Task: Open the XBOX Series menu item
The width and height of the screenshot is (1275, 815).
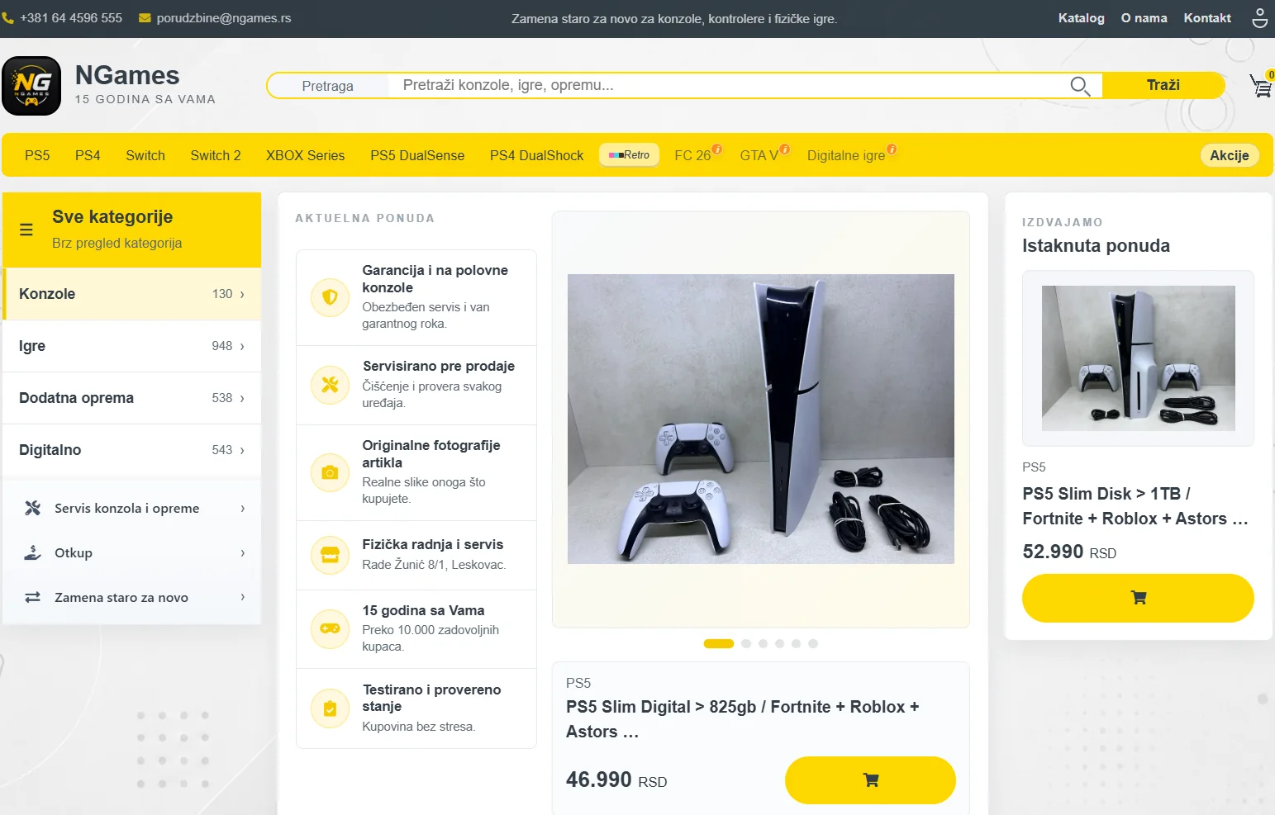Action: (x=305, y=155)
